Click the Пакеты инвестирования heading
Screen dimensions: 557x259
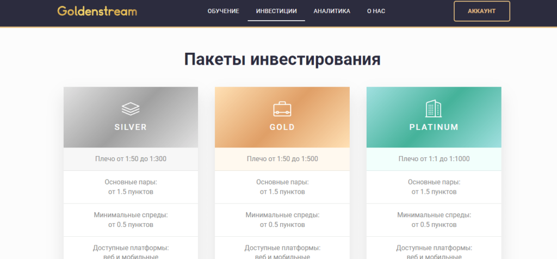(x=282, y=59)
